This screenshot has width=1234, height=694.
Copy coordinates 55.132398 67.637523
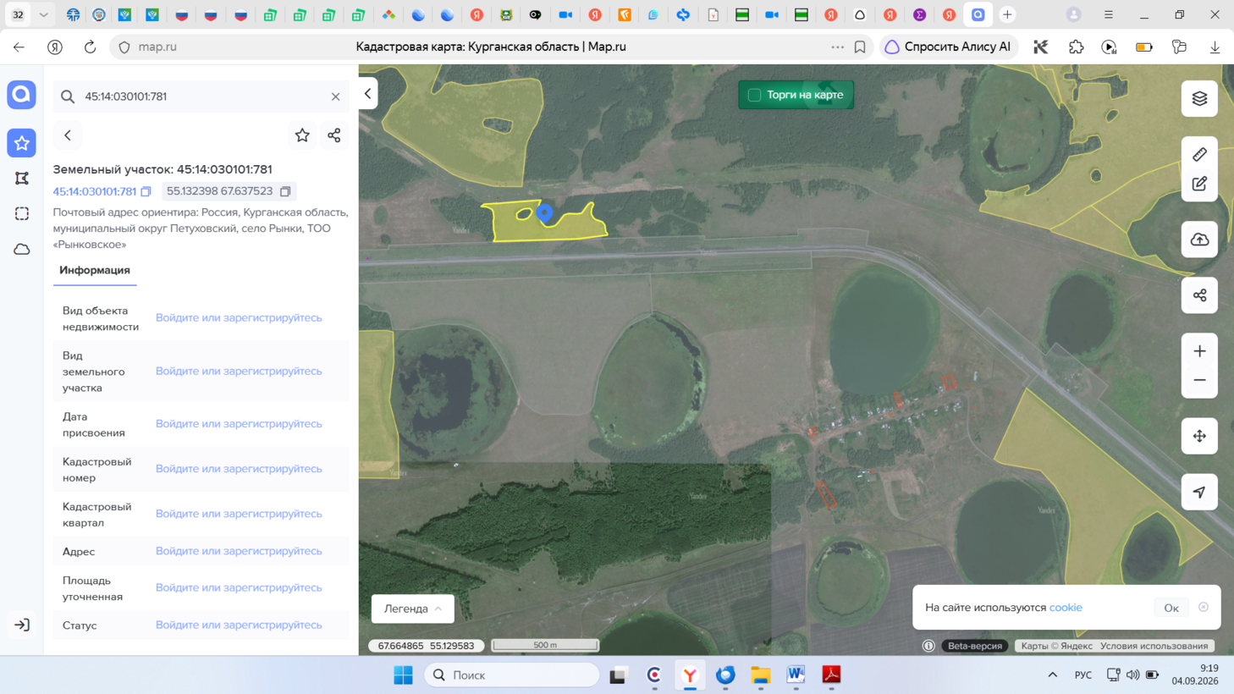click(285, 191)
